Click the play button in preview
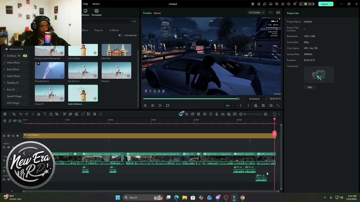This screenshot has height=202, width=360. click(160, 105)
